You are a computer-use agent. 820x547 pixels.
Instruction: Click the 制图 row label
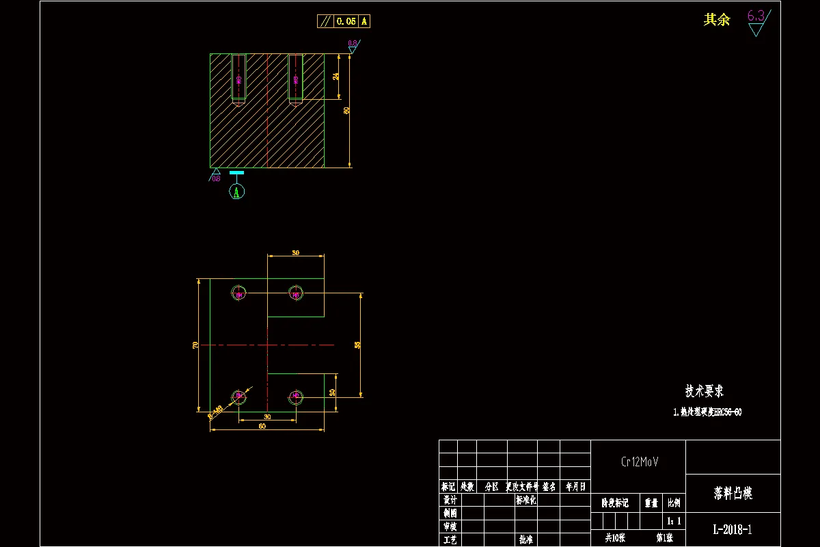tap(449, 513)
